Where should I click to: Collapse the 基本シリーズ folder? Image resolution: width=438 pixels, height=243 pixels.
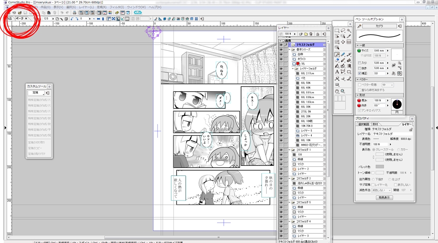click(290, 50)
